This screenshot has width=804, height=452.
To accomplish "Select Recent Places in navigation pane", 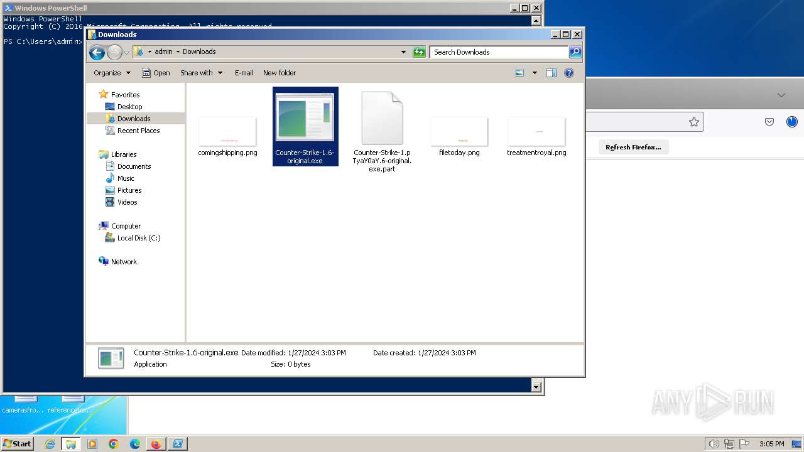I will [132, 131].
